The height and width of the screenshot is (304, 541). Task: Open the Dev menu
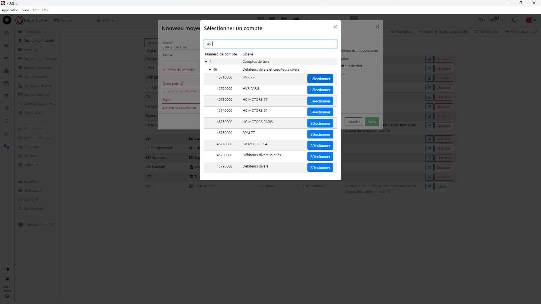point(45,10)
